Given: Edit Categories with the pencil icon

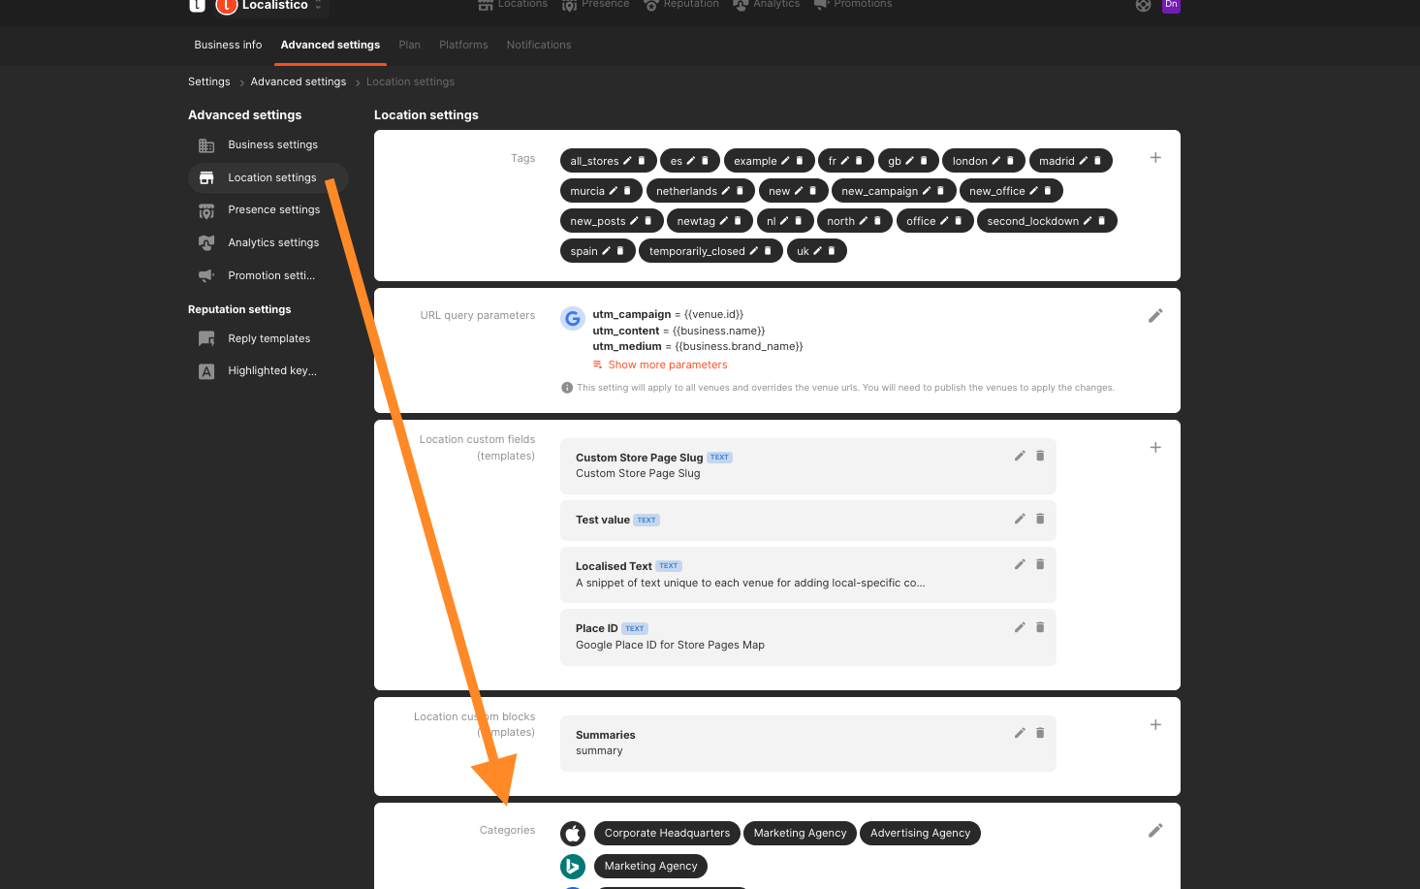Looking at the screenshot, I should [x=1154, y=831].
